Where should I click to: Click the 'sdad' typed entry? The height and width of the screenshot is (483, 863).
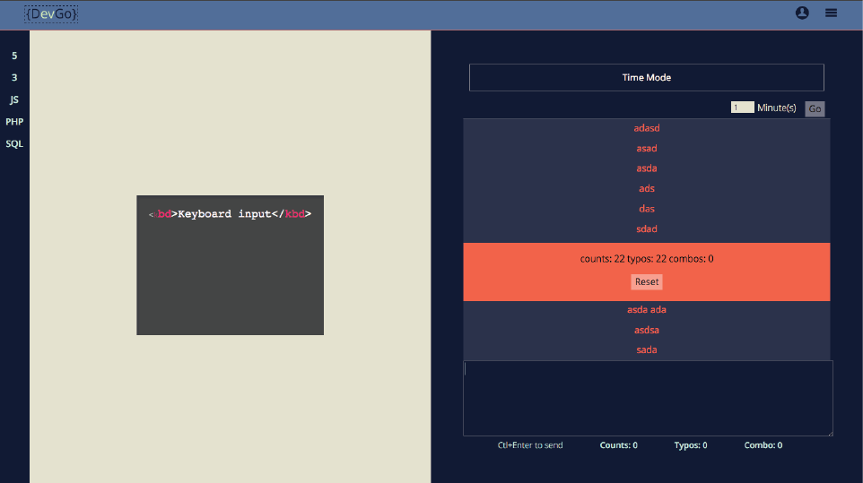(646, 229)
